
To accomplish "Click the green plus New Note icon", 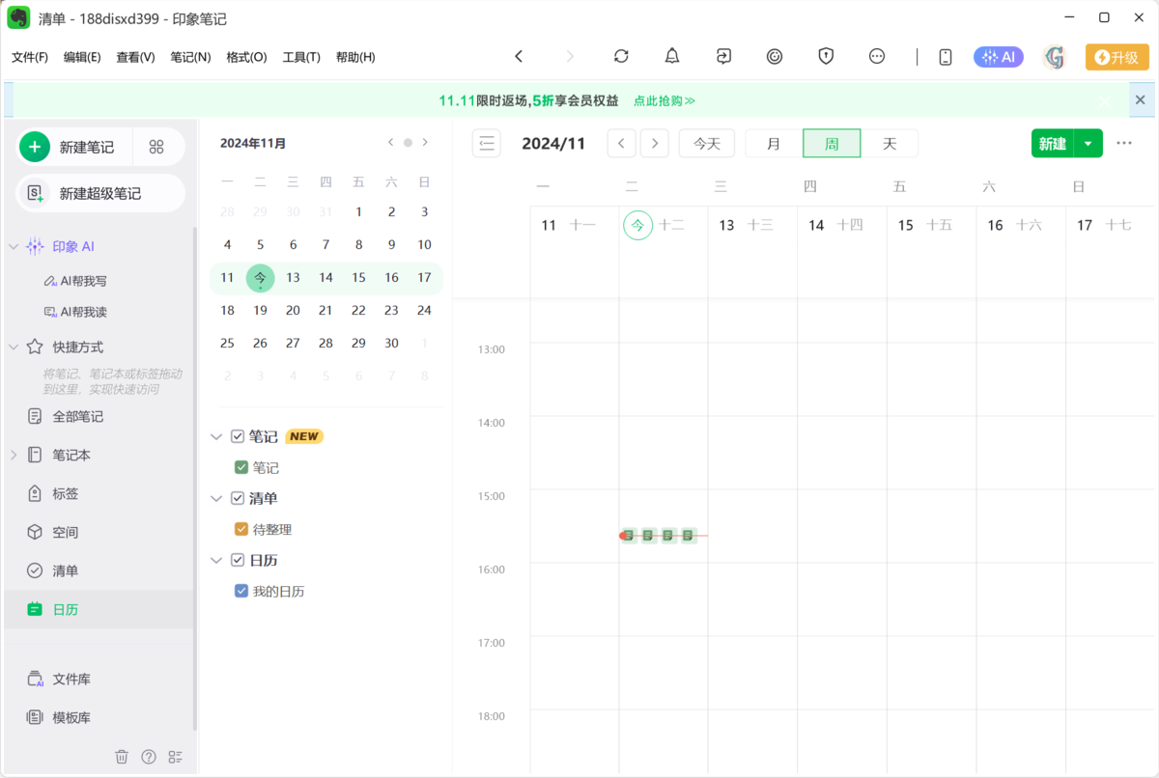I will 35,147.
